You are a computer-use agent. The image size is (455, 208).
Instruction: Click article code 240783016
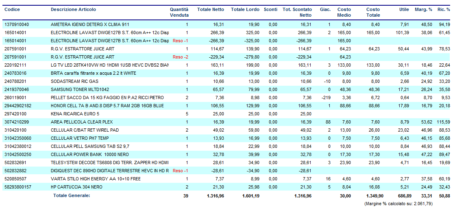point(16,73)
